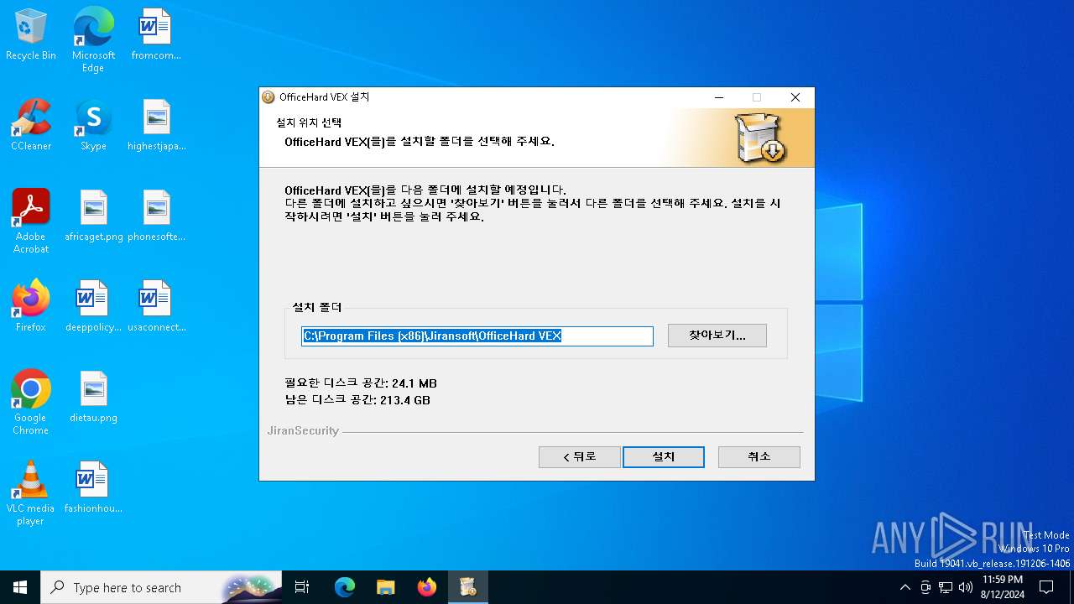Select phonesofte... image file icon
1074x604 pixels.
coord(156,216)
